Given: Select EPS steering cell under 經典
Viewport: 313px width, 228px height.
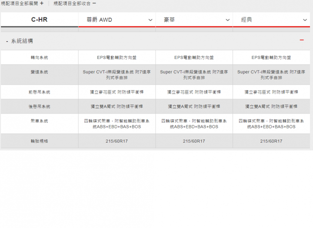Looking at the screenshot, I should pyautogui.click(x=271, y=57).
